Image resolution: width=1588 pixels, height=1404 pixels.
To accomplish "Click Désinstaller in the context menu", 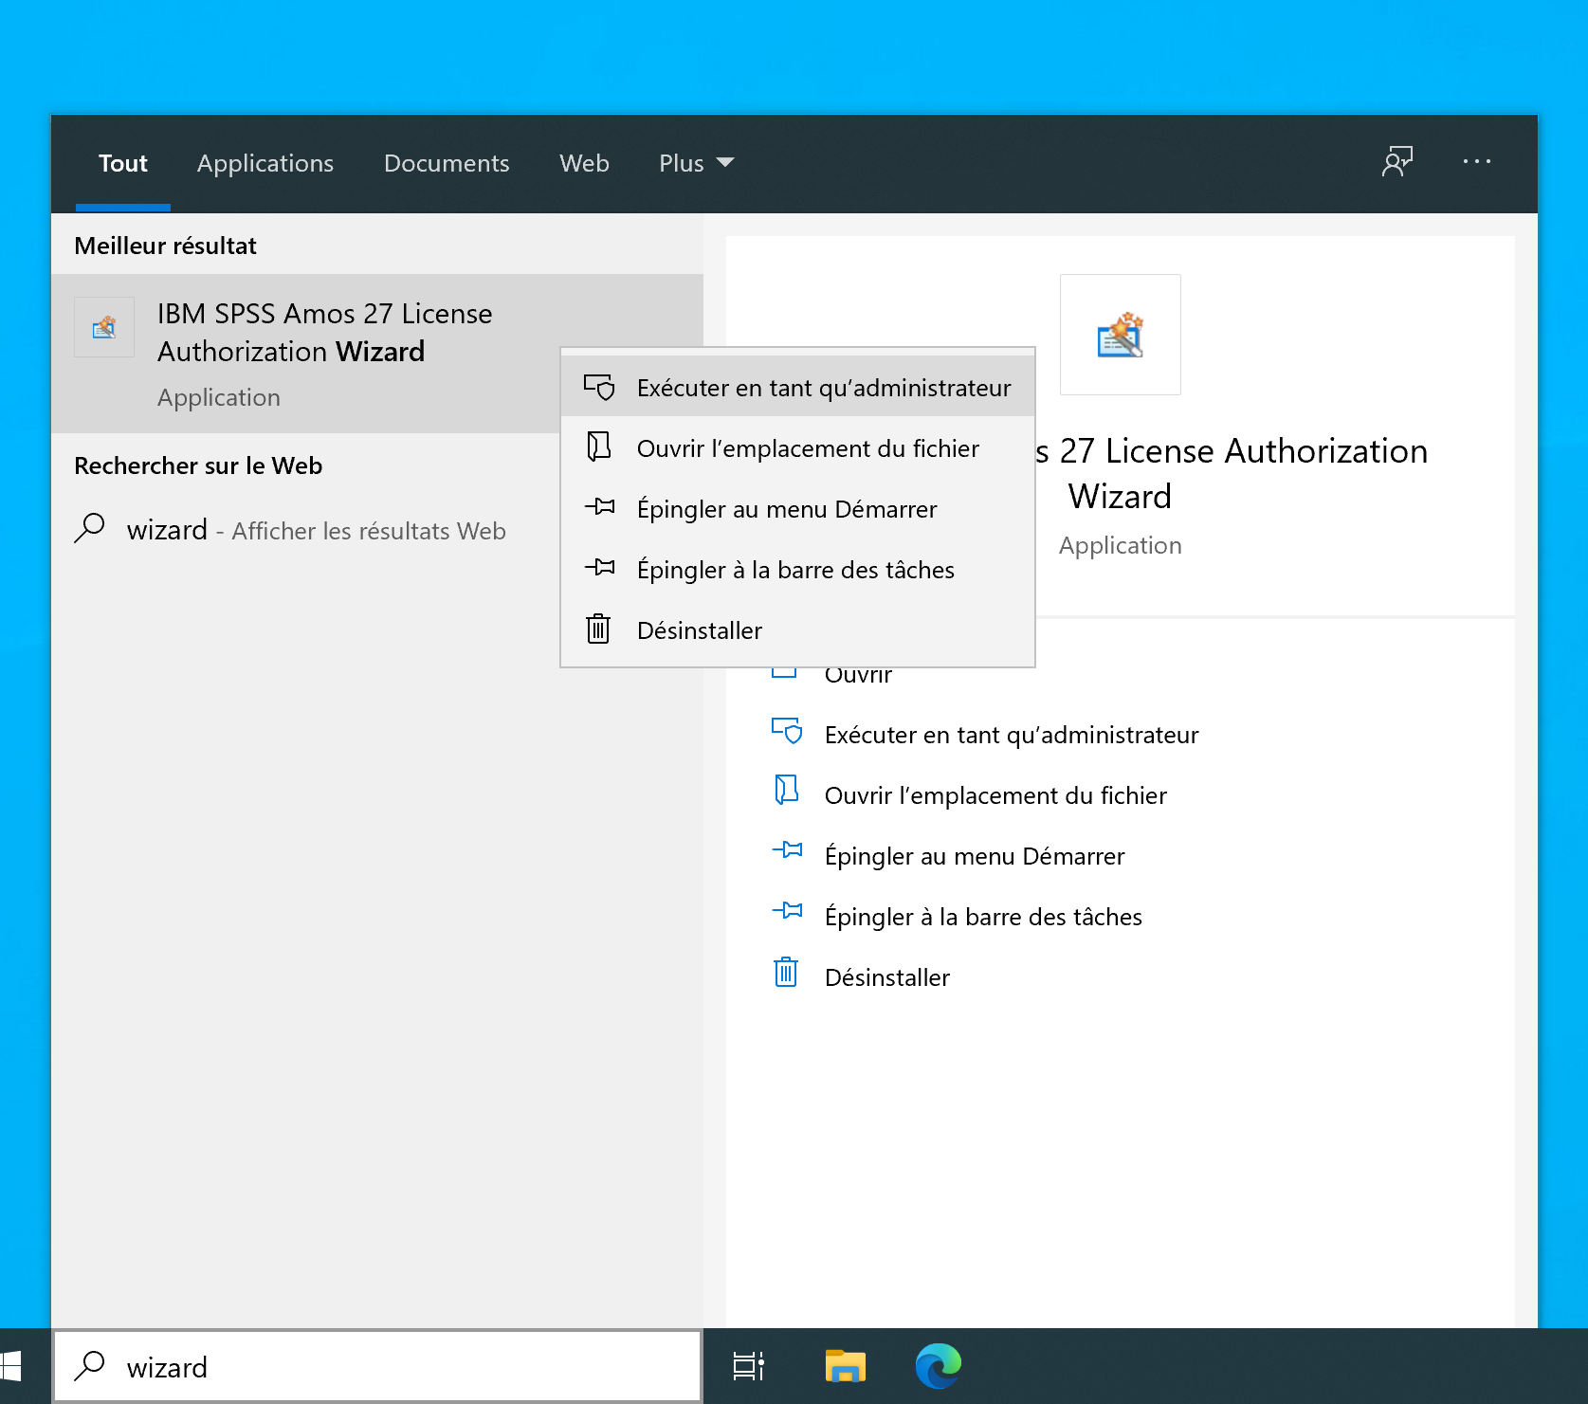I will point(700,630).
